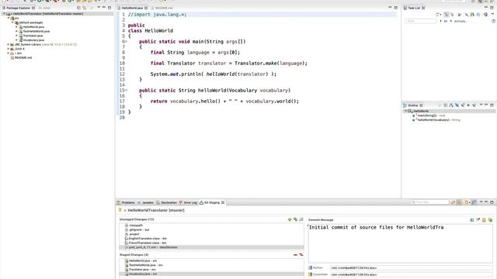Open the Outline view menu dropdown
Image resolution: width=497 pixels, height=279 pixels.
point(481,105)
